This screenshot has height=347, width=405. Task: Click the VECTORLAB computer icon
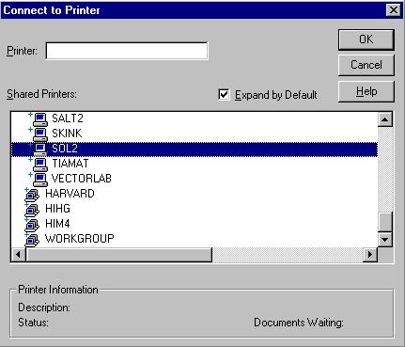40,180
